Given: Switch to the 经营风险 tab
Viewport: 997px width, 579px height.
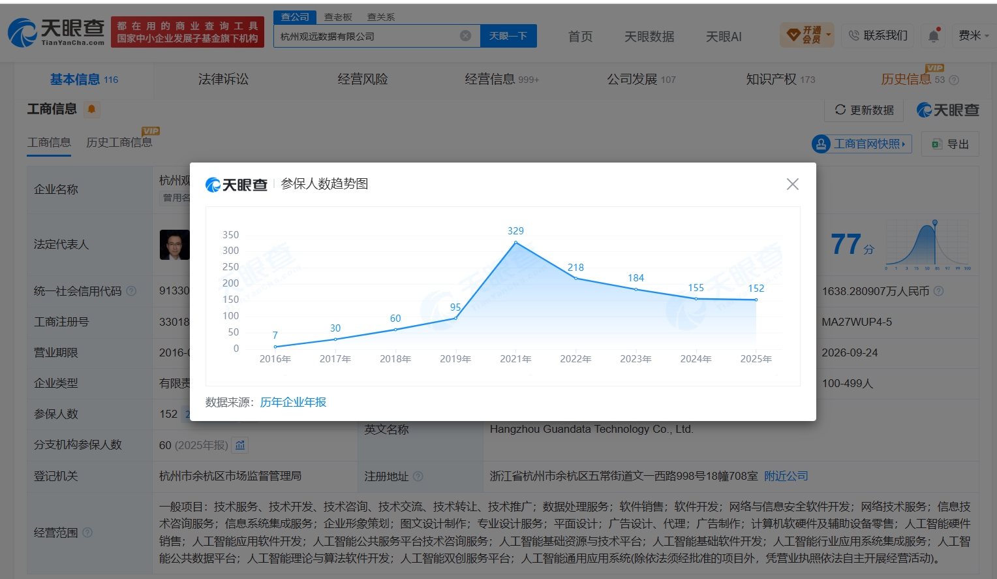Looking at the screenshot, I should pyautogui.click(x=363, y=80).
